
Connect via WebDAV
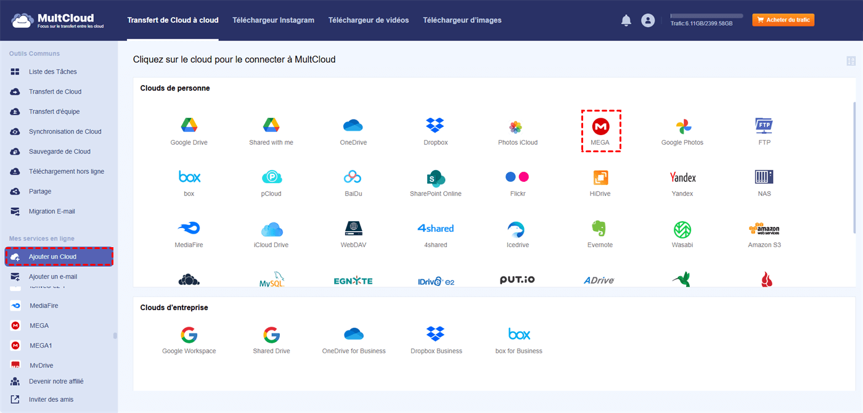point(353,234)
